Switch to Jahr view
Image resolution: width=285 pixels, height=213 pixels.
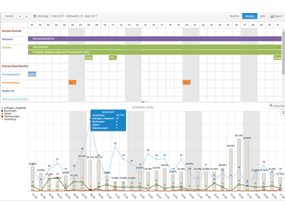click(263, 16)
